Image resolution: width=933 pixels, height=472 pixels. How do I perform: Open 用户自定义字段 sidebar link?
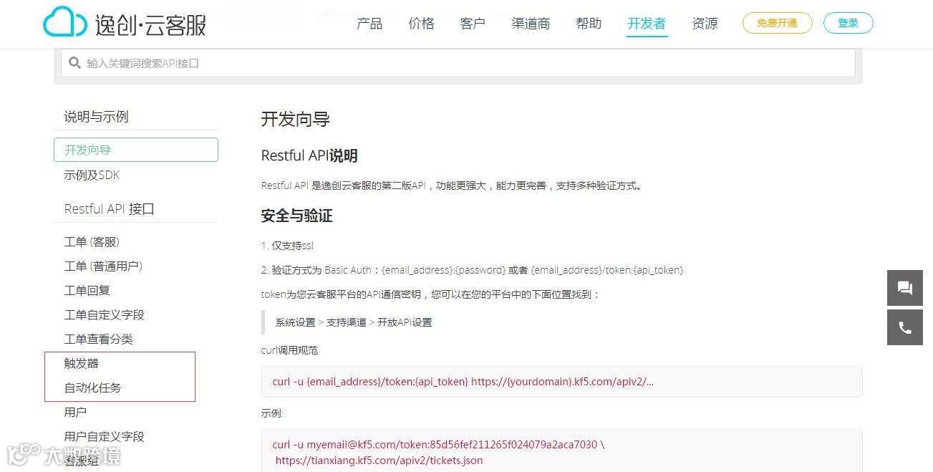pyautogui.click(x=105, y=437)
